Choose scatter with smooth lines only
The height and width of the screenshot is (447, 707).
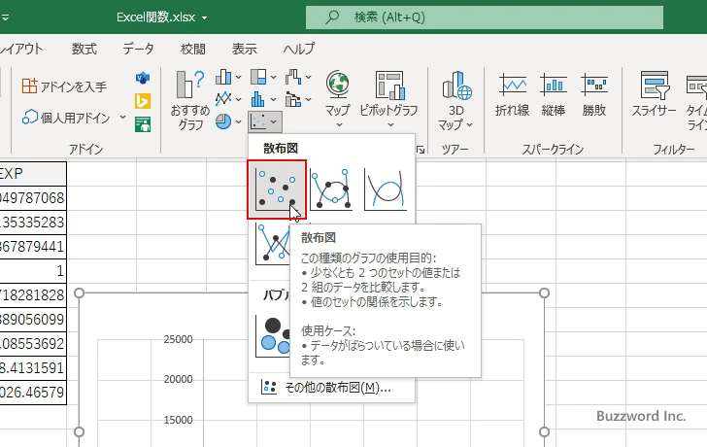[386, 189]
